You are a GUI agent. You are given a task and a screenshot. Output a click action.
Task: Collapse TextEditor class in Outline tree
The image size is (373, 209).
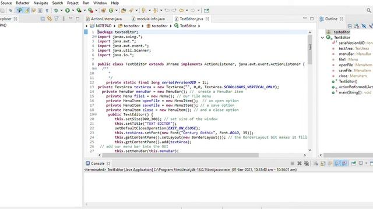pos(322,37)
